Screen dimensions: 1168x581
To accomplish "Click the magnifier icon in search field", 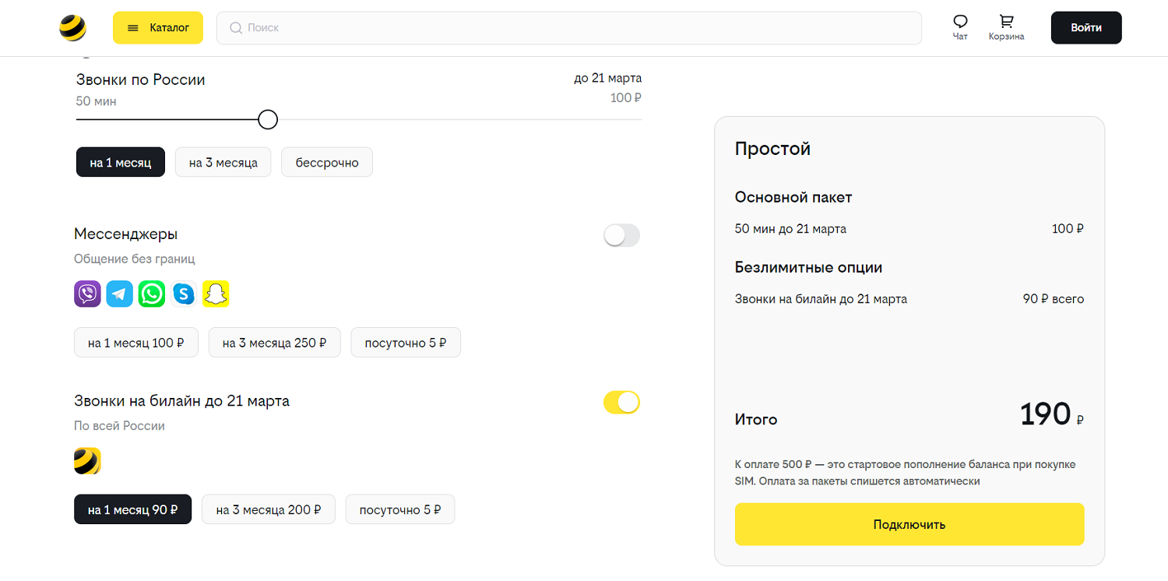I will [236, 28].
